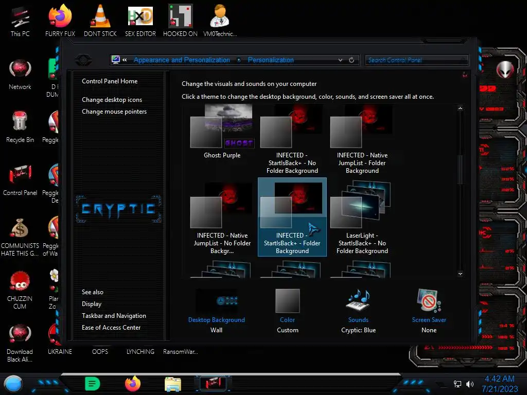Open the VLC cone desktop icon
Screen dimensions: 527x395
tap(100, 21)
